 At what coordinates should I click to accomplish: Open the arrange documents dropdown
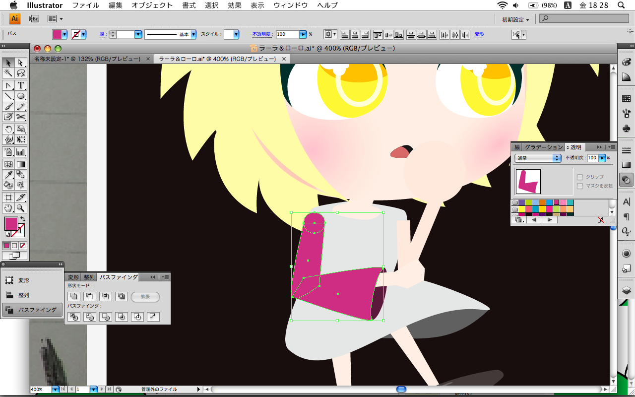pyautogui.click(x=55, y=19)
